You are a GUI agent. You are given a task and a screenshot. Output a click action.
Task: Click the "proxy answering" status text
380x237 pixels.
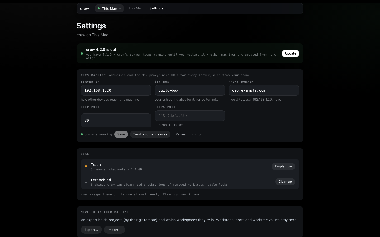pos(98,134)
